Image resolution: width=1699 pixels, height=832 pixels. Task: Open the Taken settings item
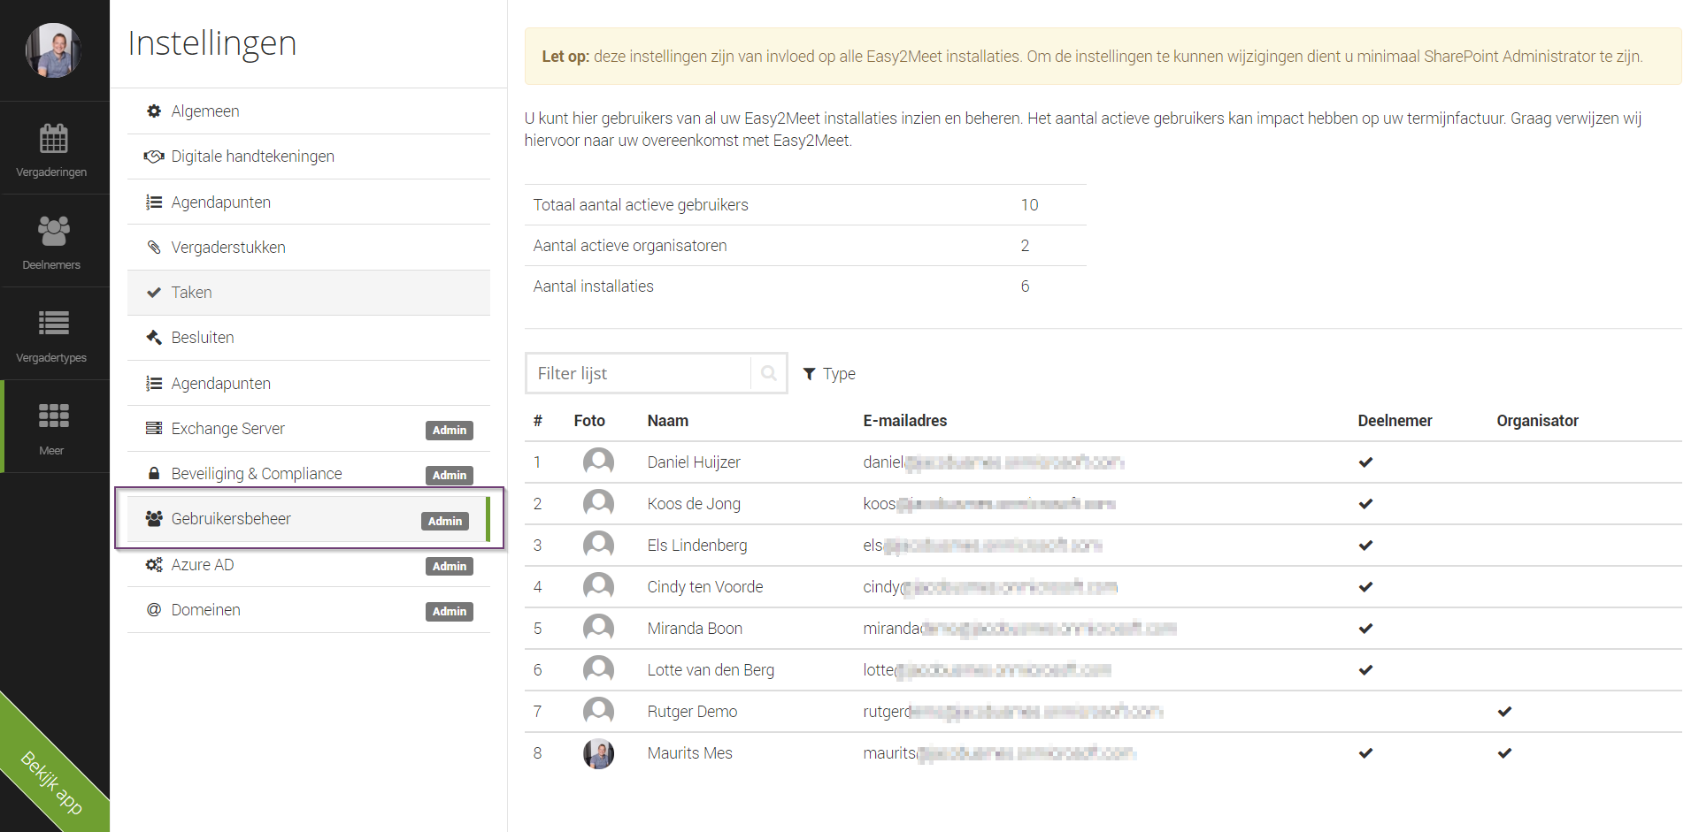tap(309, 293)
